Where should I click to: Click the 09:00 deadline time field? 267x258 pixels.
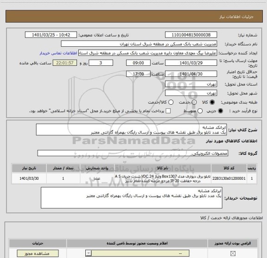click(138, 63)
